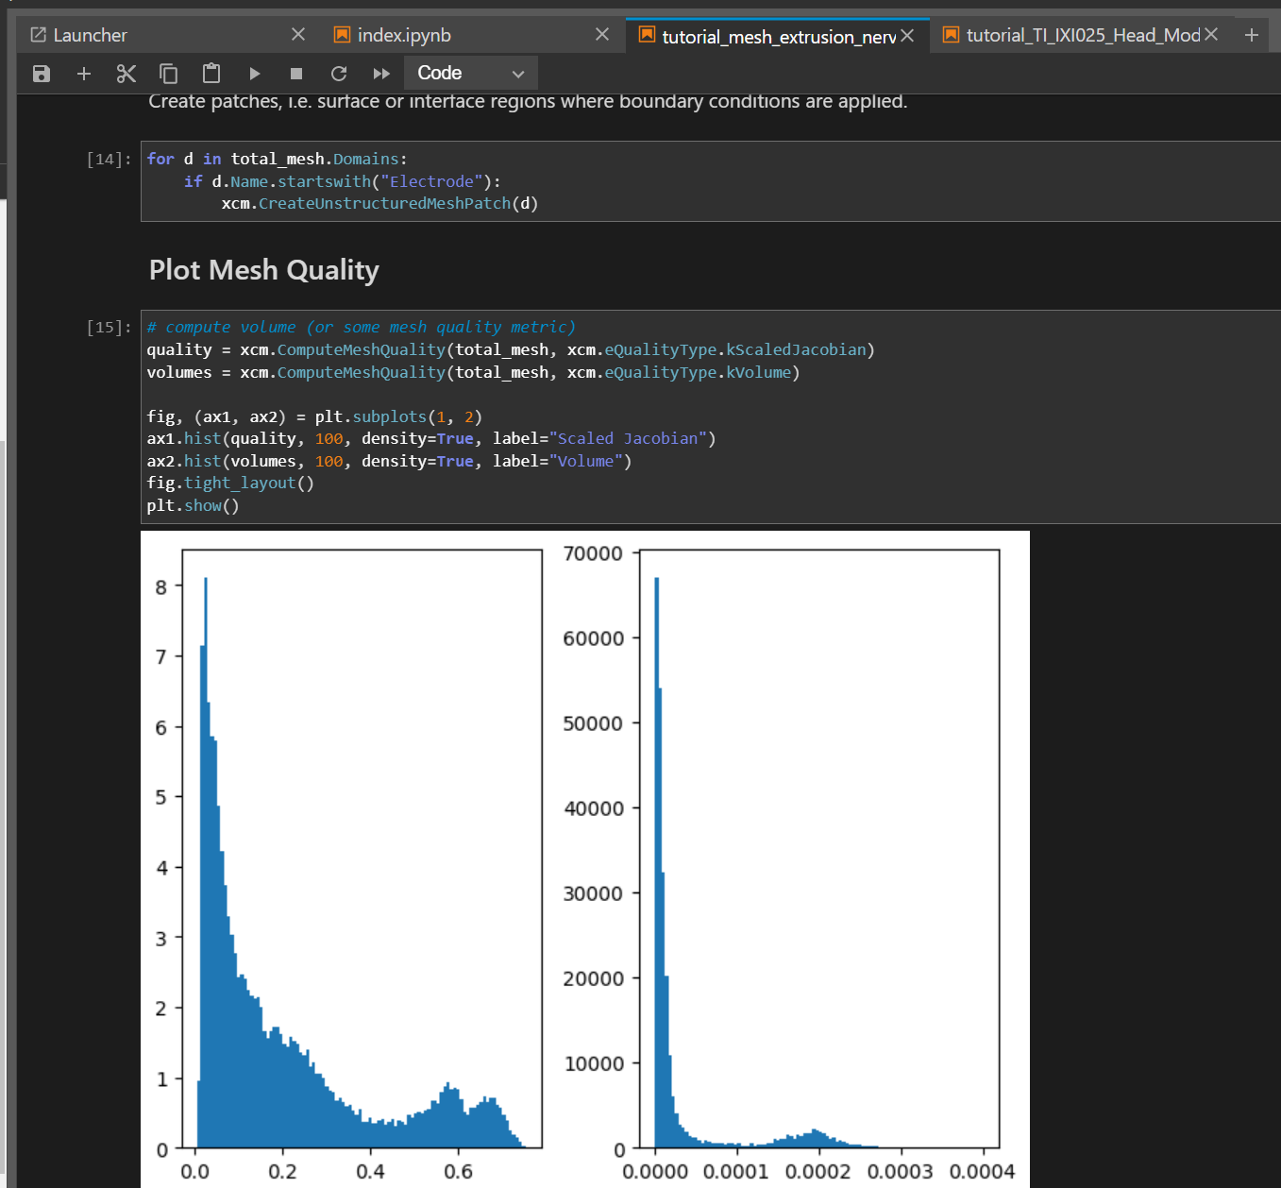Interrupt the kernel with the stop icon

tap(296, 74)
